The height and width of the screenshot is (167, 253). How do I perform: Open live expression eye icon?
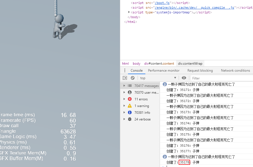click(184, 78)
